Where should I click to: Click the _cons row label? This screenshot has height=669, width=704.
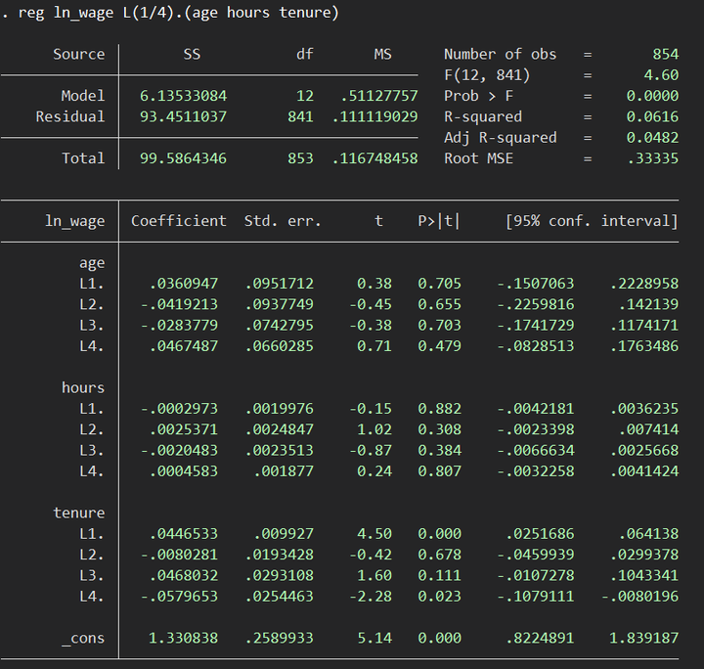[x=83, y=639]
